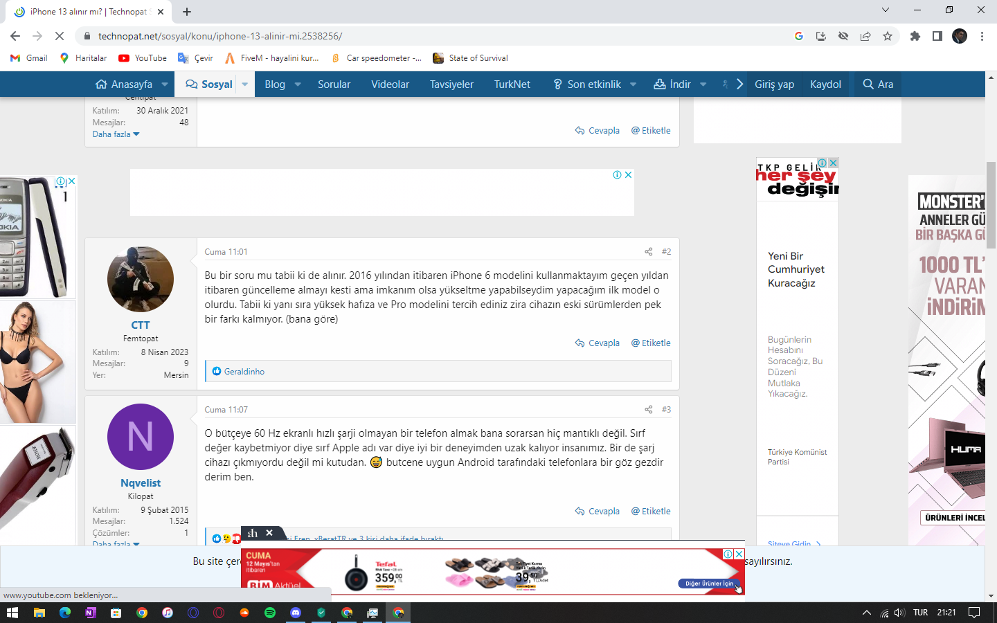Open the Sorular navigation item
997x623 pixels.
[334, 84]
